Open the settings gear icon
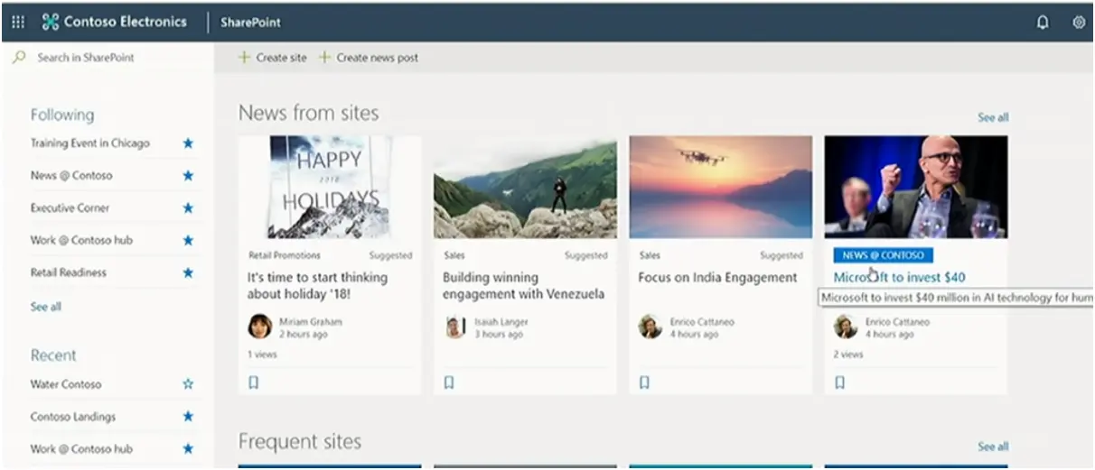 (x=1079, y=23)
